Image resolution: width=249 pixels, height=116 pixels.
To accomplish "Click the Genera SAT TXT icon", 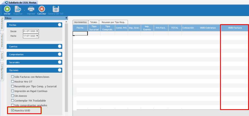I will [56, 9].
